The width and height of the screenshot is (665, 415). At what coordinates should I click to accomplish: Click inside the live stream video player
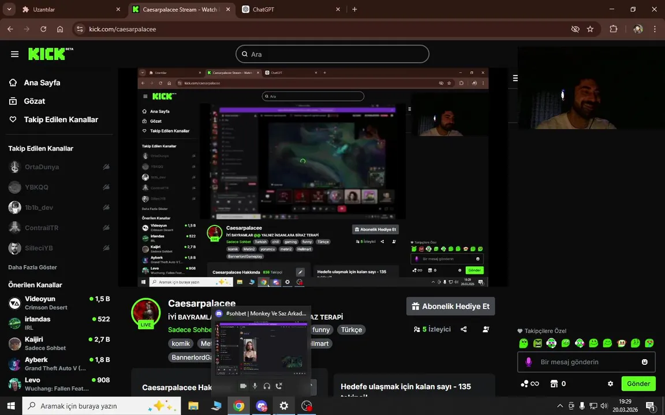pyautogui.click(x=313, y=177)
